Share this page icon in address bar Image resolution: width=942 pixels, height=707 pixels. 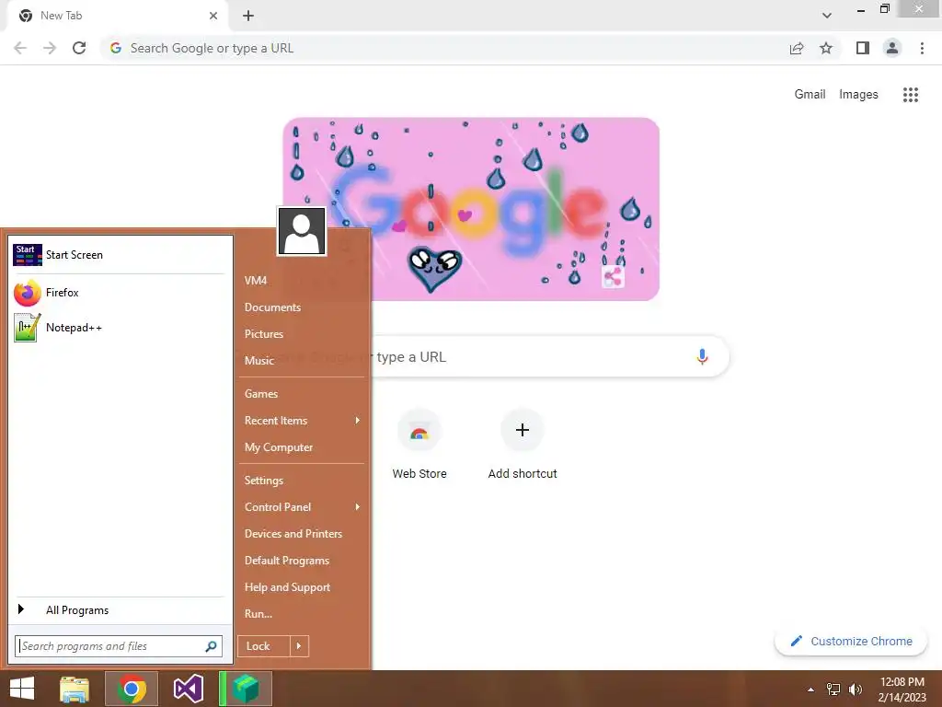[x=797, y=48]
